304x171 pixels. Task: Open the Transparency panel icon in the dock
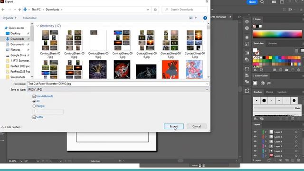(x=247, y=59)
